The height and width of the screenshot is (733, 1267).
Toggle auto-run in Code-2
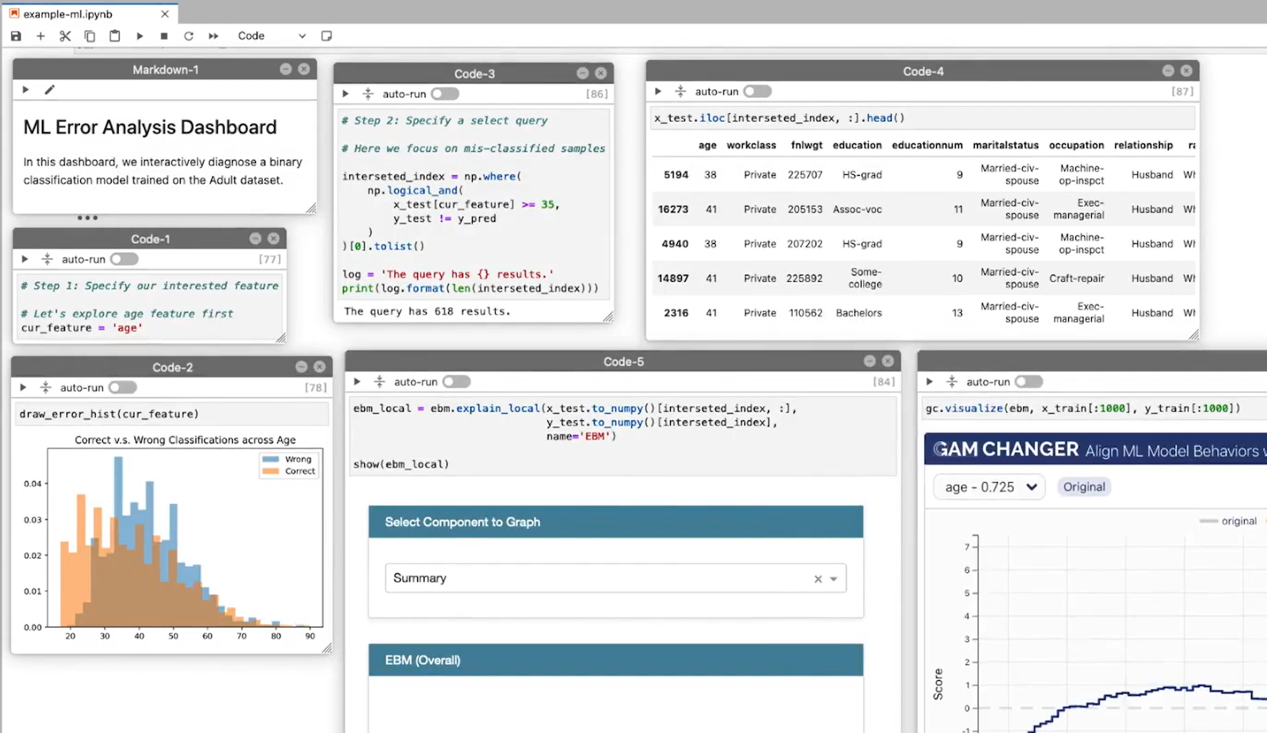122,387
